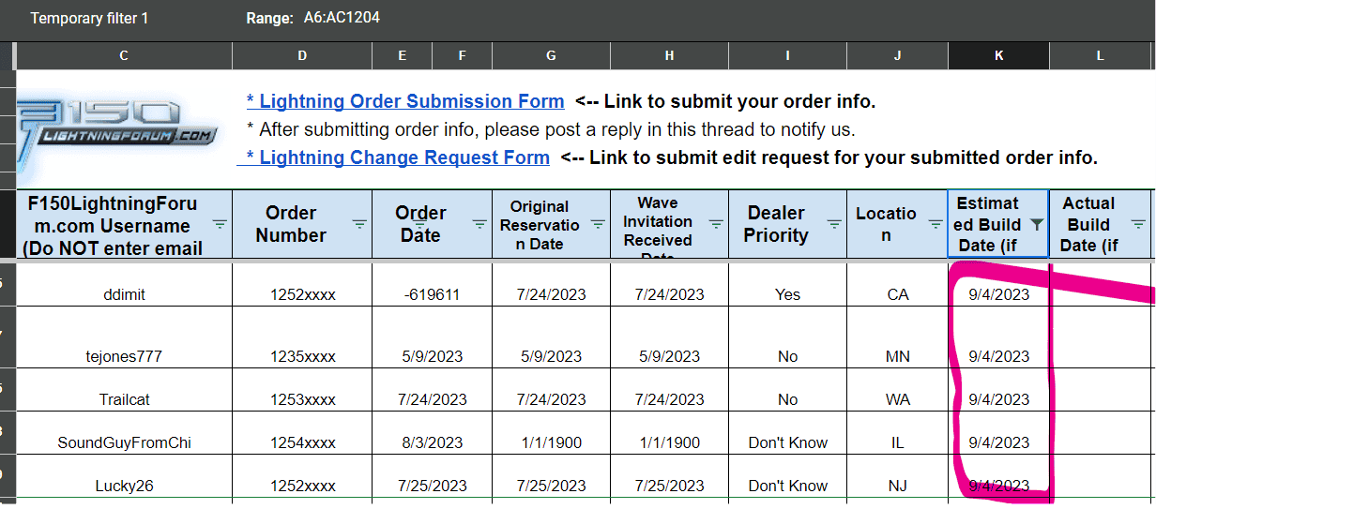1369x509 pixels.
Task: Open filter menu for Order Number column
Action: point(359,224)
